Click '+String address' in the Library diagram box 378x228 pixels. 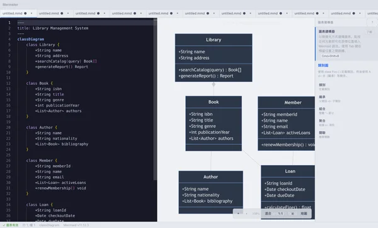[x=194, y=58]
